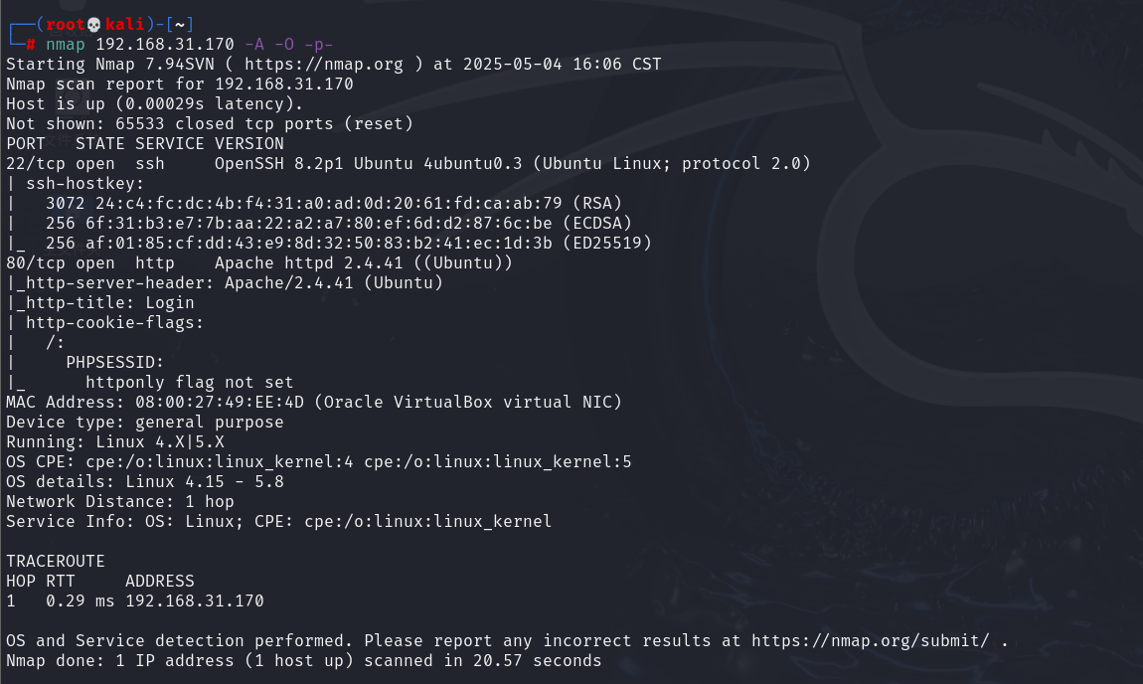Click the PHPSESSID cookie entry
The image size is (1143, 684).
(115, 363)
